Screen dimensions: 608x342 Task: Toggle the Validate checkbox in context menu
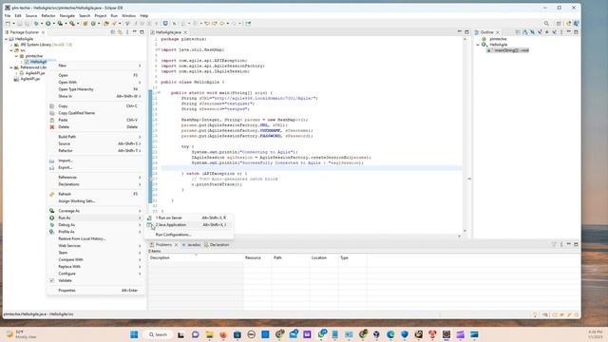(x=52, y=280)
